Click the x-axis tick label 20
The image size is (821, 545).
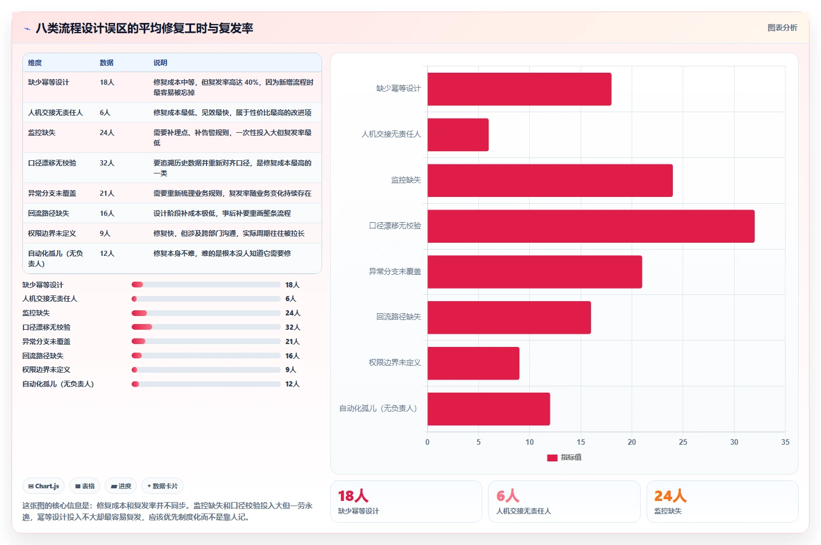[x=632, y=442]
